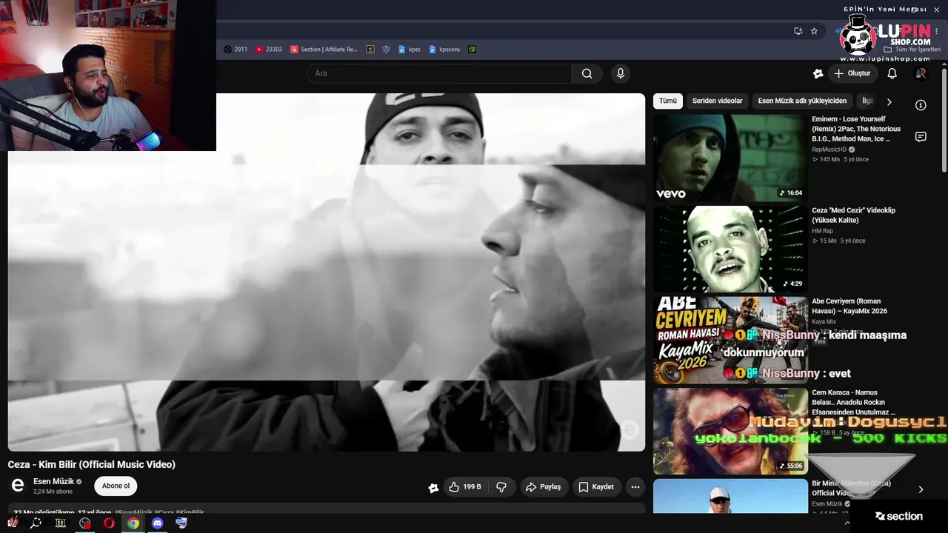Click the Paylaş share button
This screenshot has height=533, width=948.
[543, 487]
